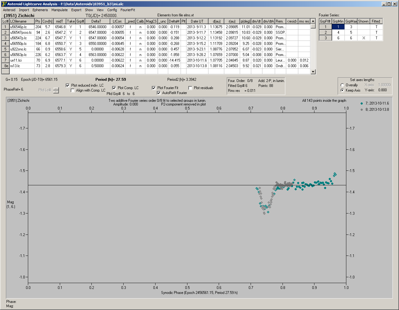Viewport: 399px width, 310px height.
Task: Open the FourierFit menu
Action: (x=128, y=10)
